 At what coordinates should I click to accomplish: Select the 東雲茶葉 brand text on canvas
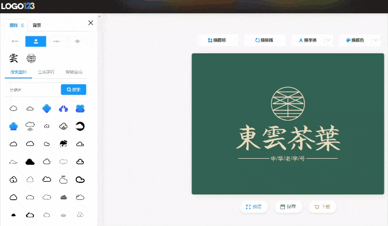pos(288,138)
